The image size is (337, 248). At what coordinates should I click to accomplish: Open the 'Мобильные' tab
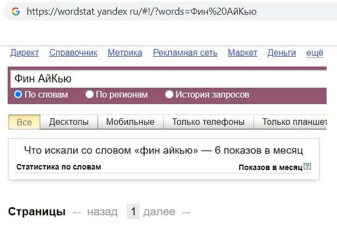click(x=130, y=122)
